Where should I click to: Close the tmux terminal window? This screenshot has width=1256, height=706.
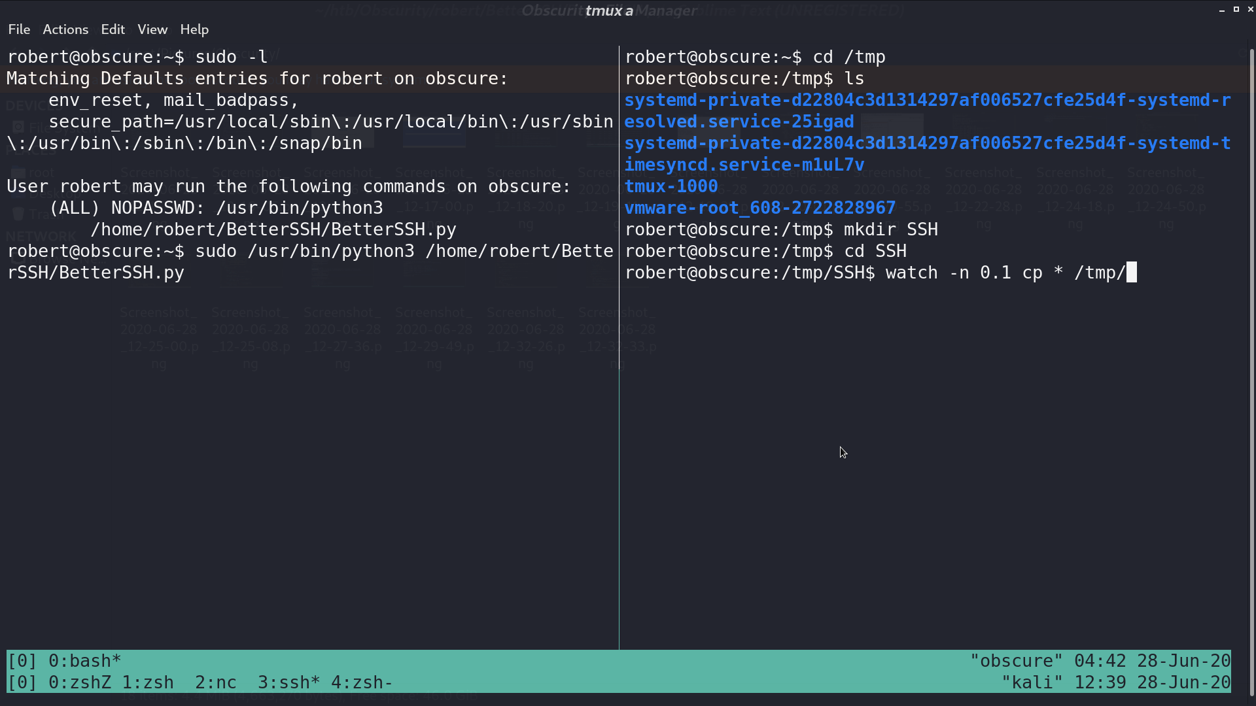point(1250,10)
